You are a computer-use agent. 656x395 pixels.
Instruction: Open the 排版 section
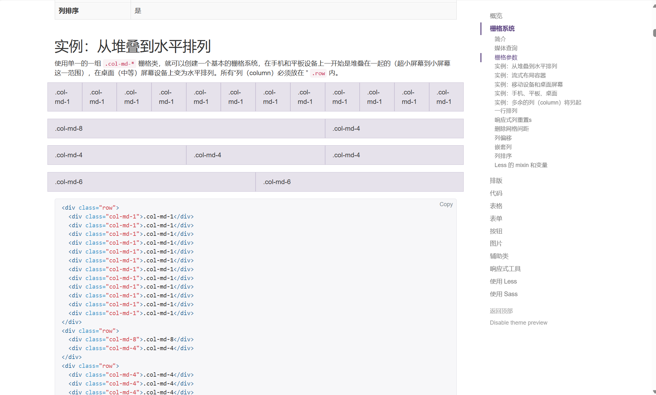[496, 181]
